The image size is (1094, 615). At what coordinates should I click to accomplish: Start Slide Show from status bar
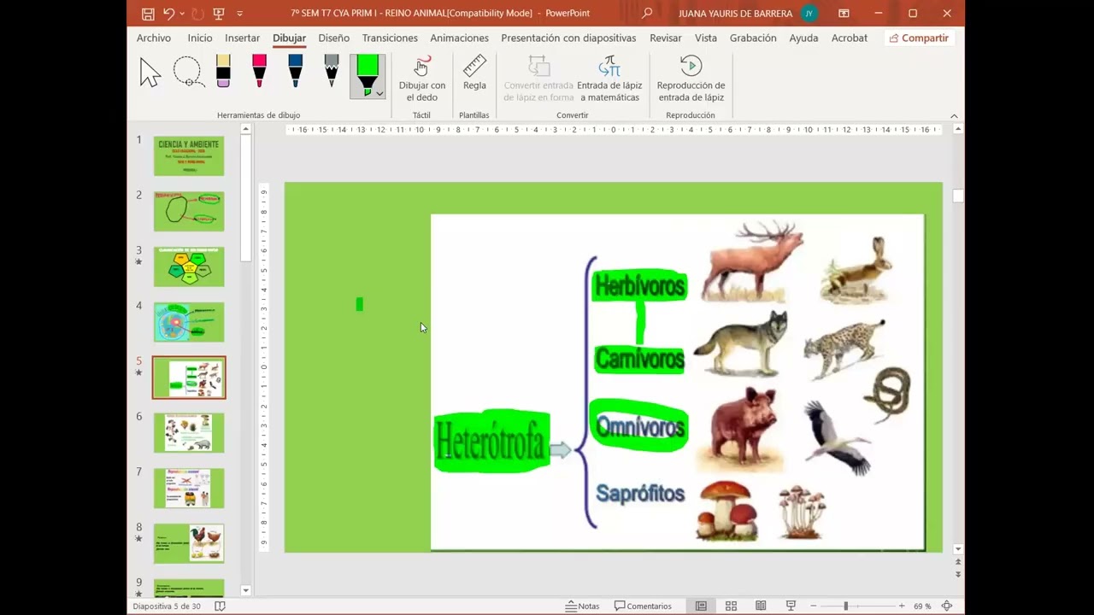point(791,606)
